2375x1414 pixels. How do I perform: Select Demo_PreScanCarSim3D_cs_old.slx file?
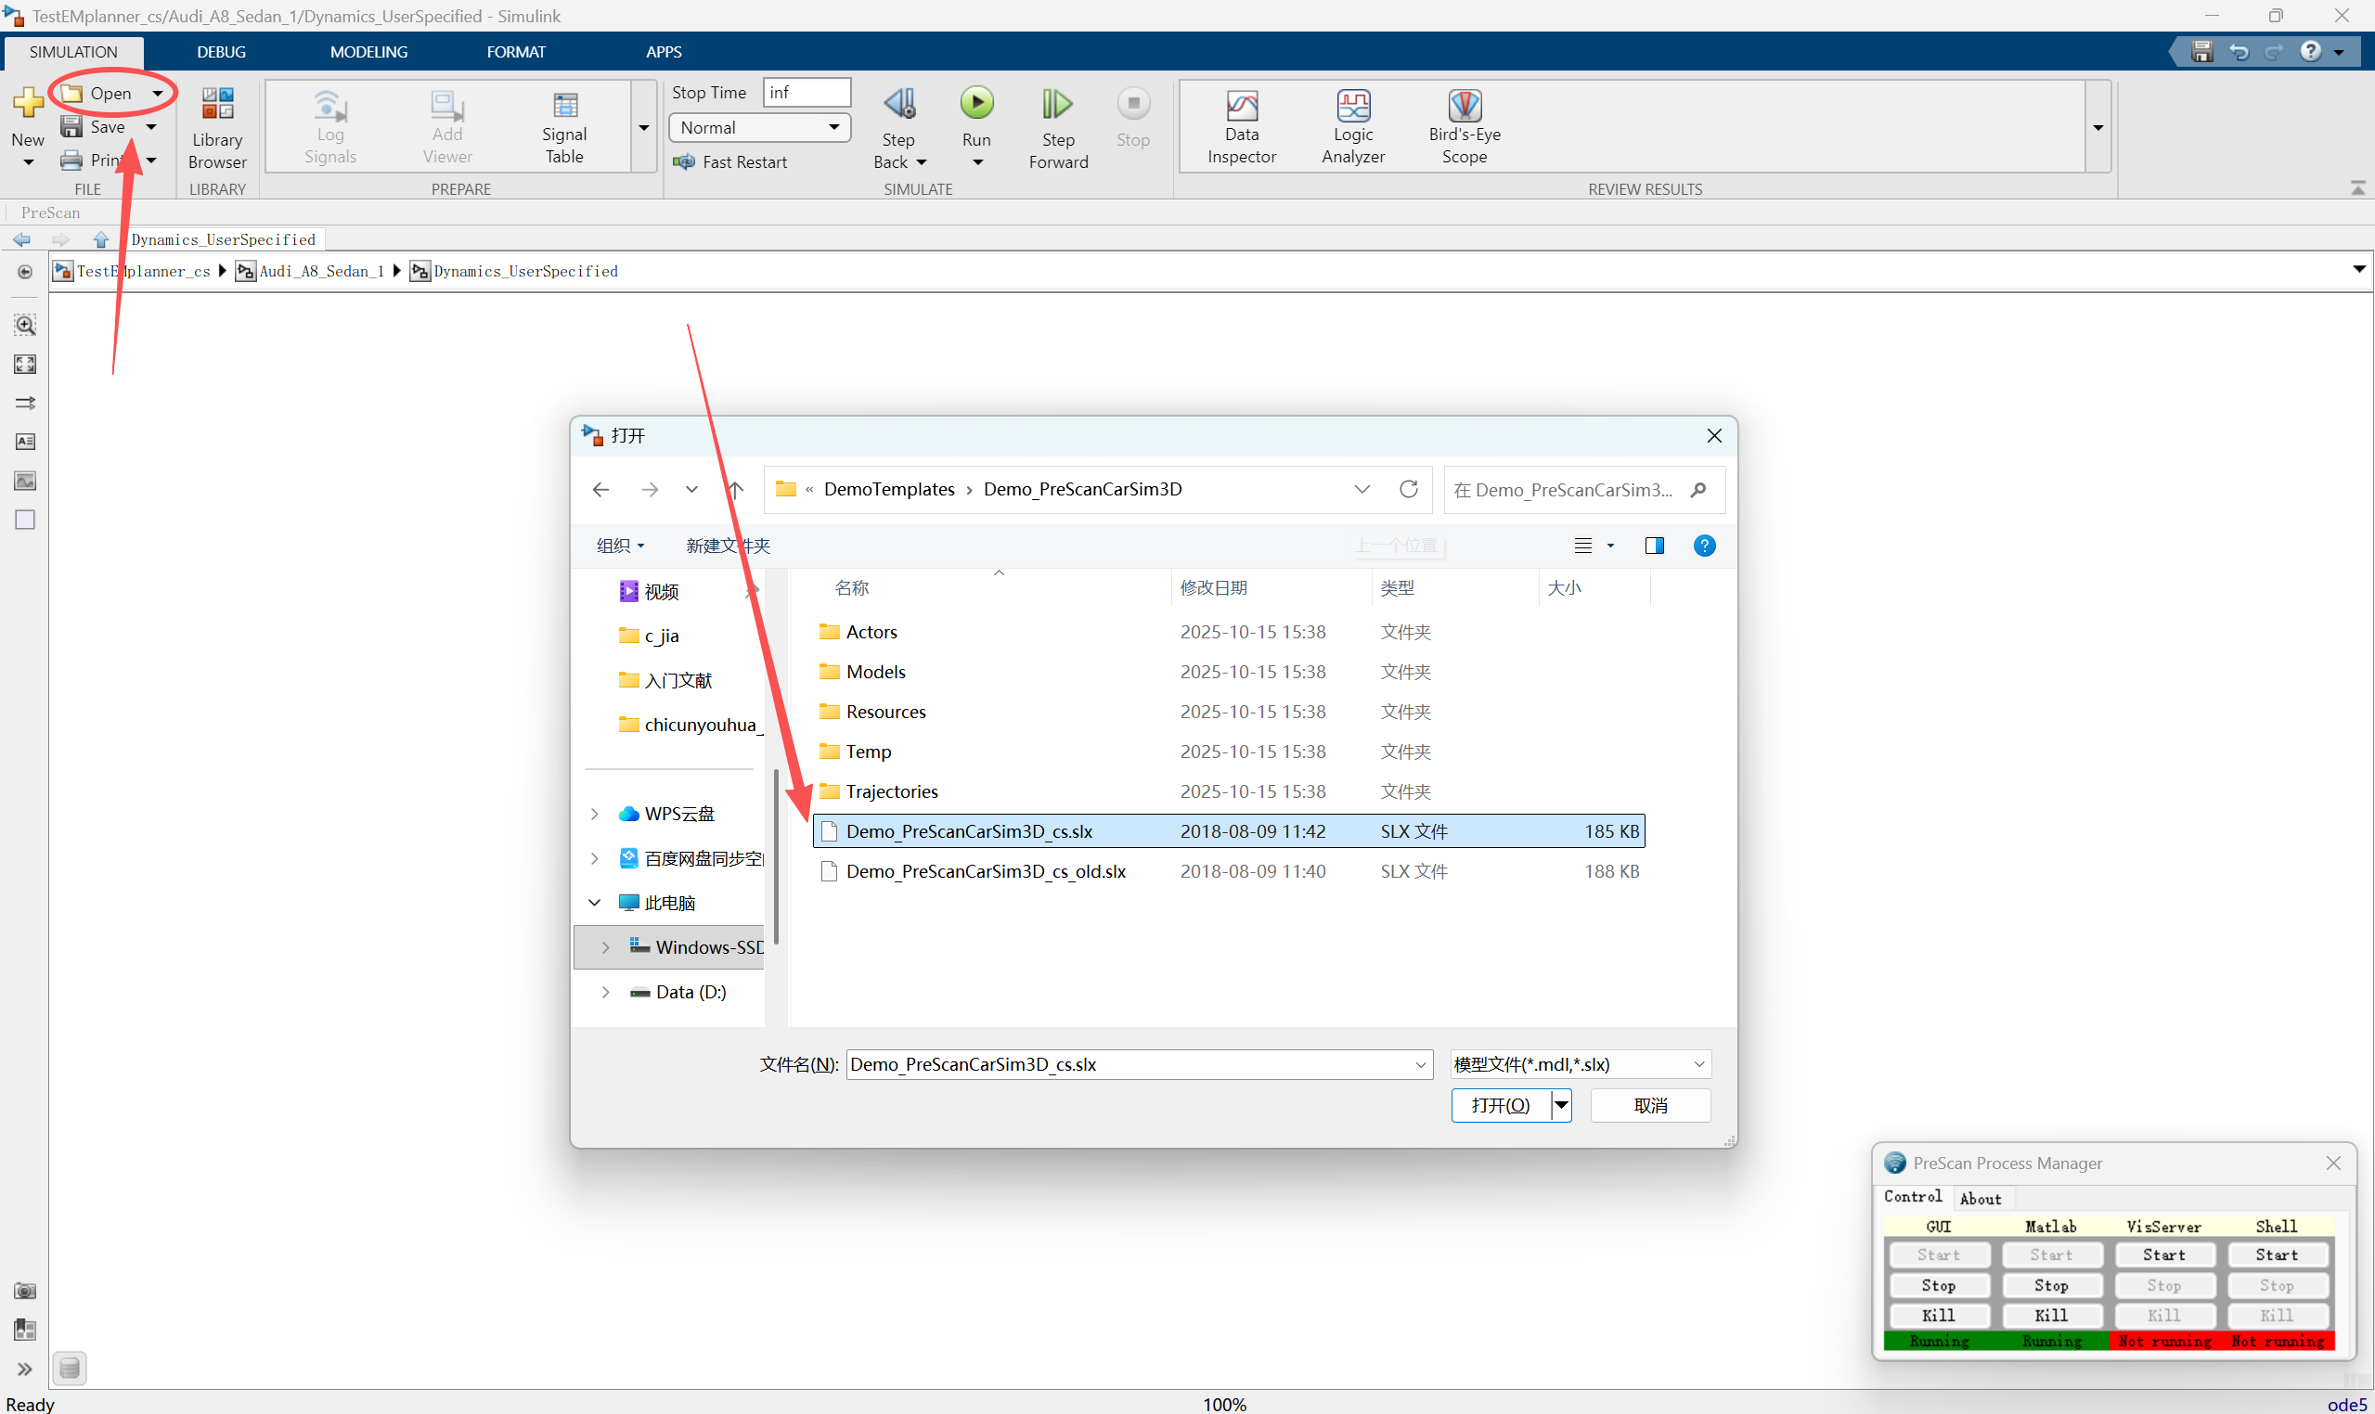(986, 871)
